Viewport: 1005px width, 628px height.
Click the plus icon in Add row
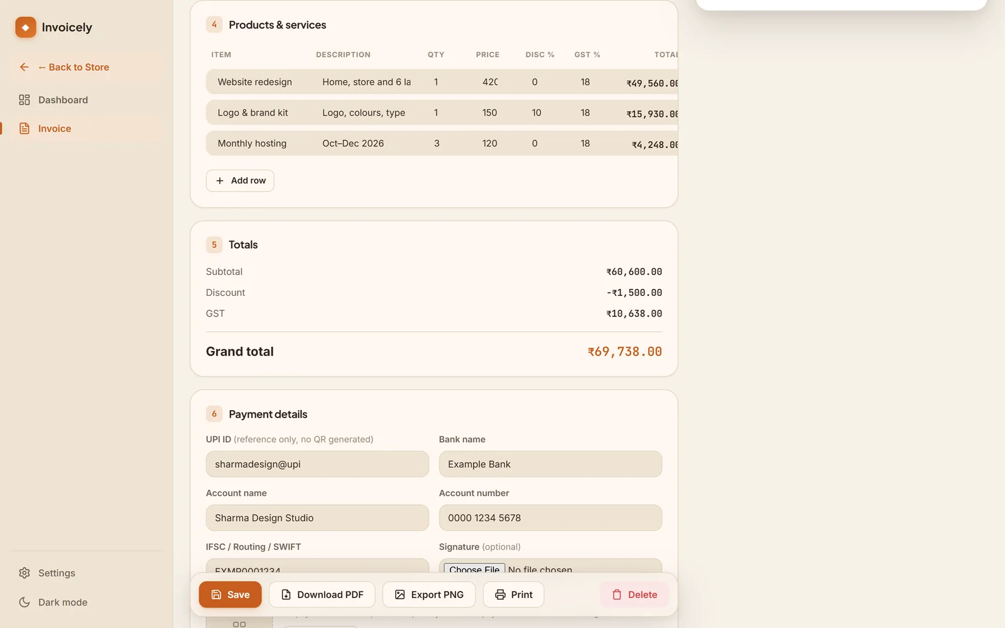[x=220, y=181]
